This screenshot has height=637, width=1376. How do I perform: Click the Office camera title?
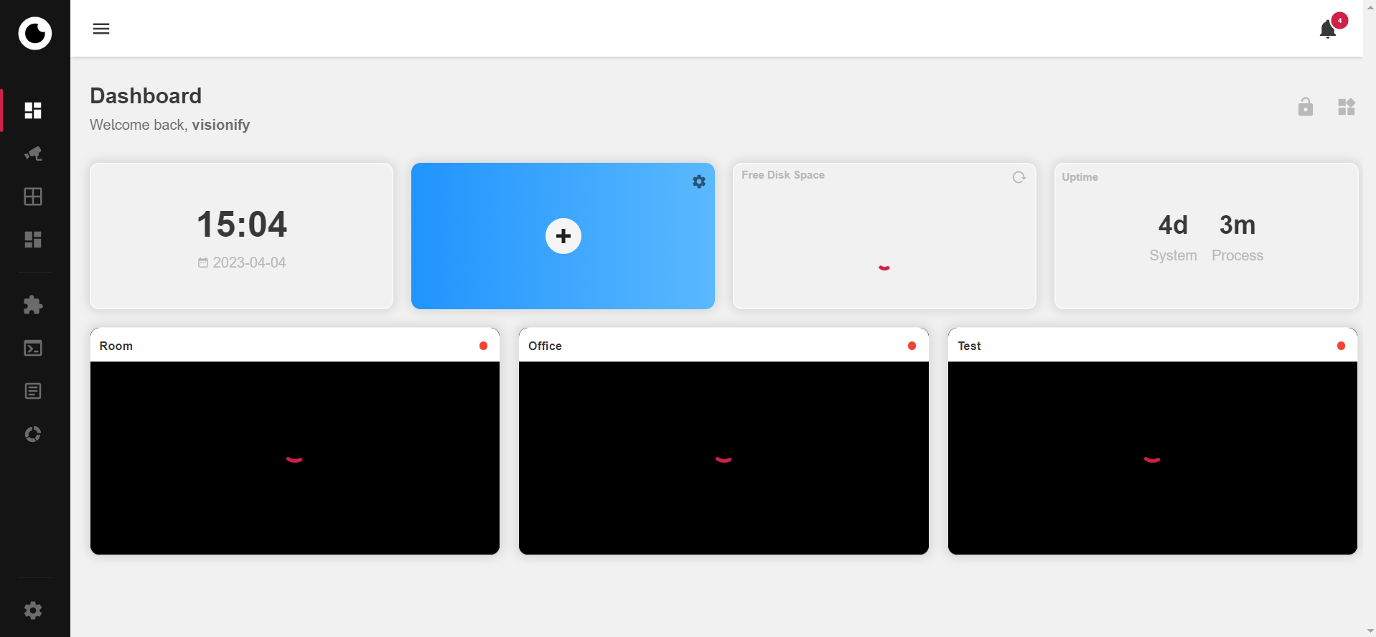click(x=545, y=346)
